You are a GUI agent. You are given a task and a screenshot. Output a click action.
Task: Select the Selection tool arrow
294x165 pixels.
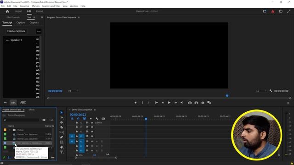tap(62, 112)
